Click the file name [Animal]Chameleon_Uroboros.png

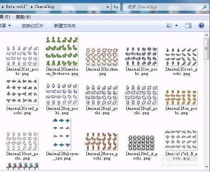[62, 71]
